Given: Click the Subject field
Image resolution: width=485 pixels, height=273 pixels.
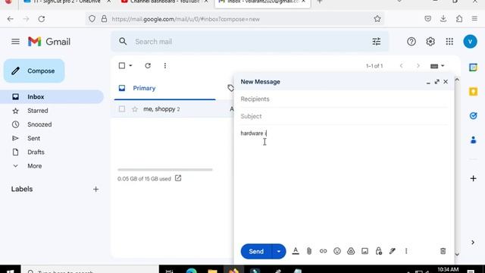Looking at the screenshot, I should pyautogui.click(x=344, y=116).
